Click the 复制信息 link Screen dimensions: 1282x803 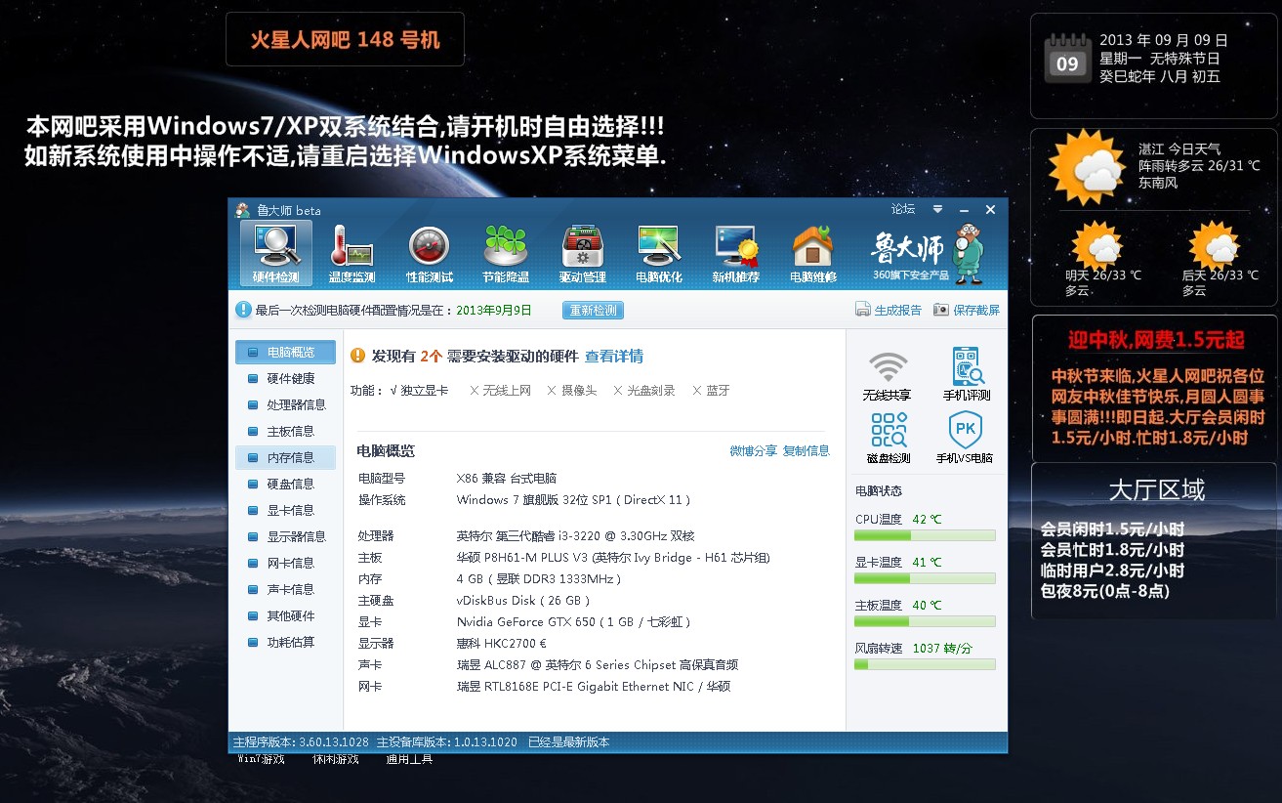806,450
